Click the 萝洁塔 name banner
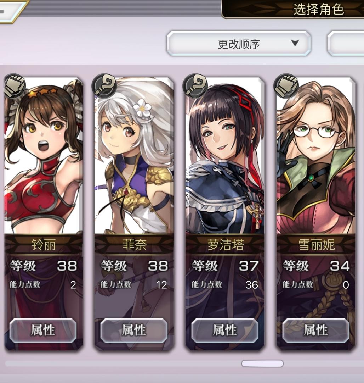The height and width of the screenshot is (383, 364). (225, 245)
